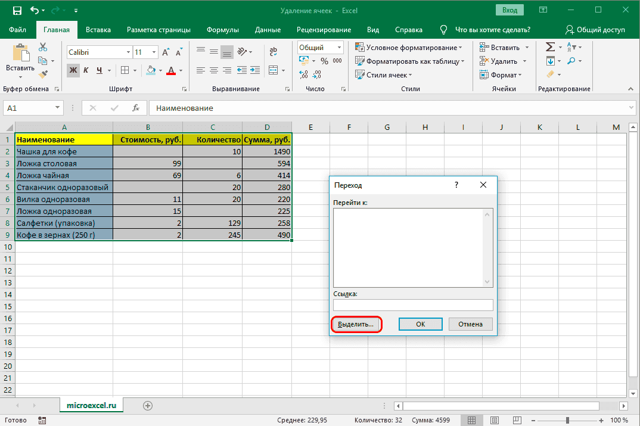
Task: Click the AutoSum sigma icon
Action: pyautogui.click(x=550, y=47)
